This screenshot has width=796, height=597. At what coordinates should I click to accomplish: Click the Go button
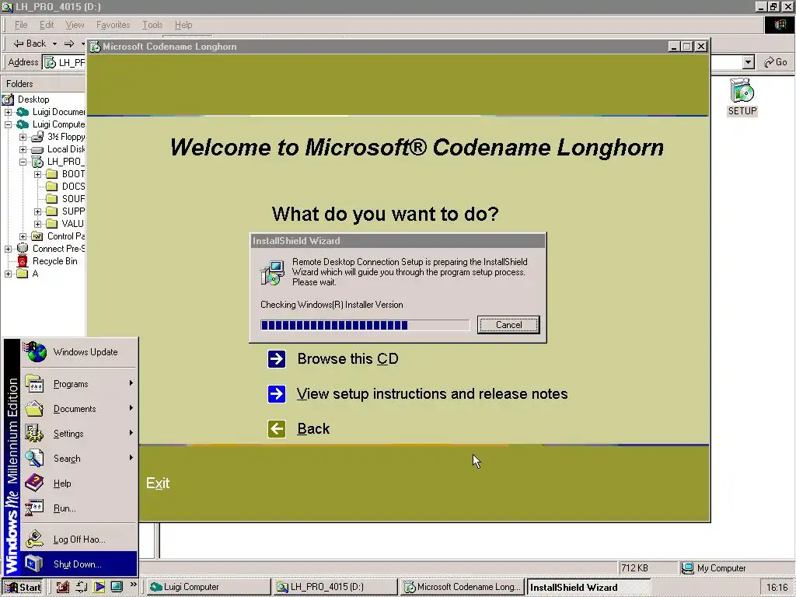click(x=775, y=62)
